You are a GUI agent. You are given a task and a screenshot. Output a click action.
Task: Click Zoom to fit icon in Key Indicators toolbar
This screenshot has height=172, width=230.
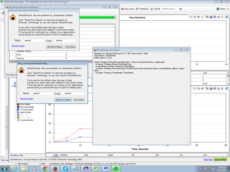point(198,17)
